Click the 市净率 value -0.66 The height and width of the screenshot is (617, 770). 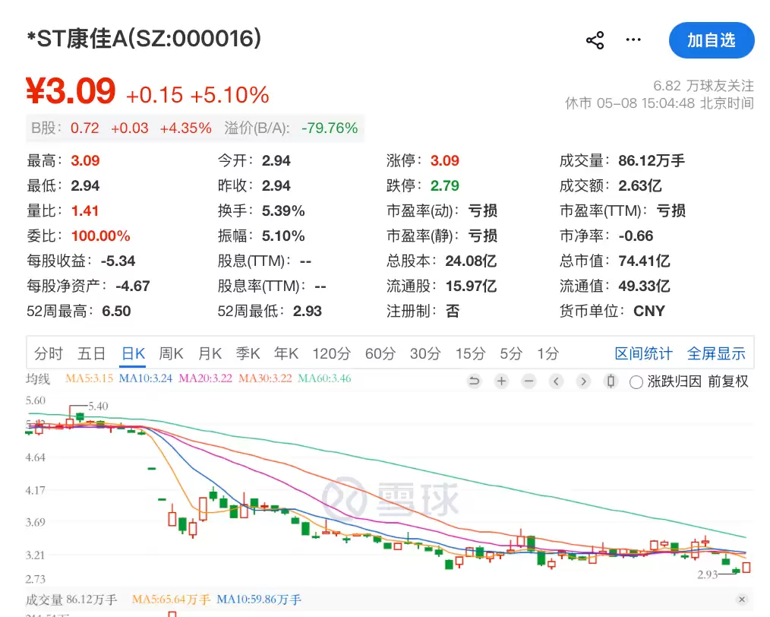click(x=636, y=236)
